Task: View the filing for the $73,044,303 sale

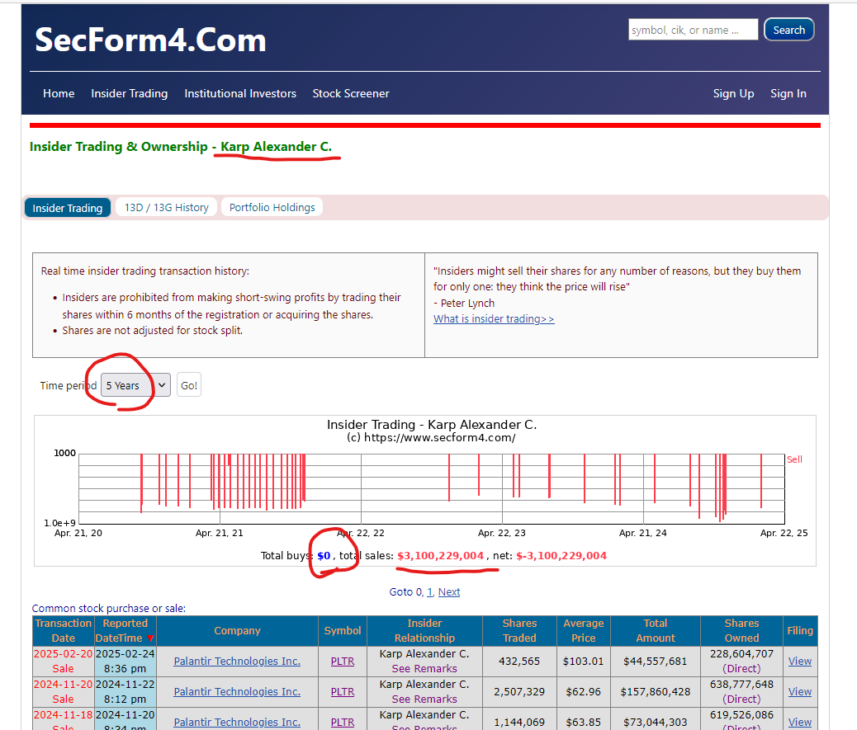Action: coord(799,723)
